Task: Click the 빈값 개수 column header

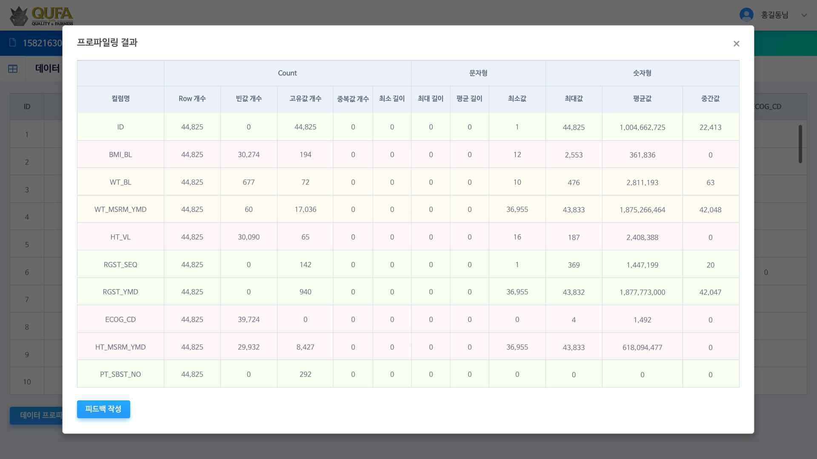Action: pos(249,99)
